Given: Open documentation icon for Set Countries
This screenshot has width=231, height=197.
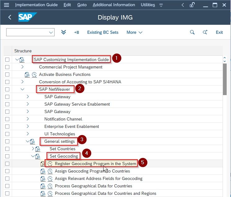Looking at the screenshot, I should point(38,149).
